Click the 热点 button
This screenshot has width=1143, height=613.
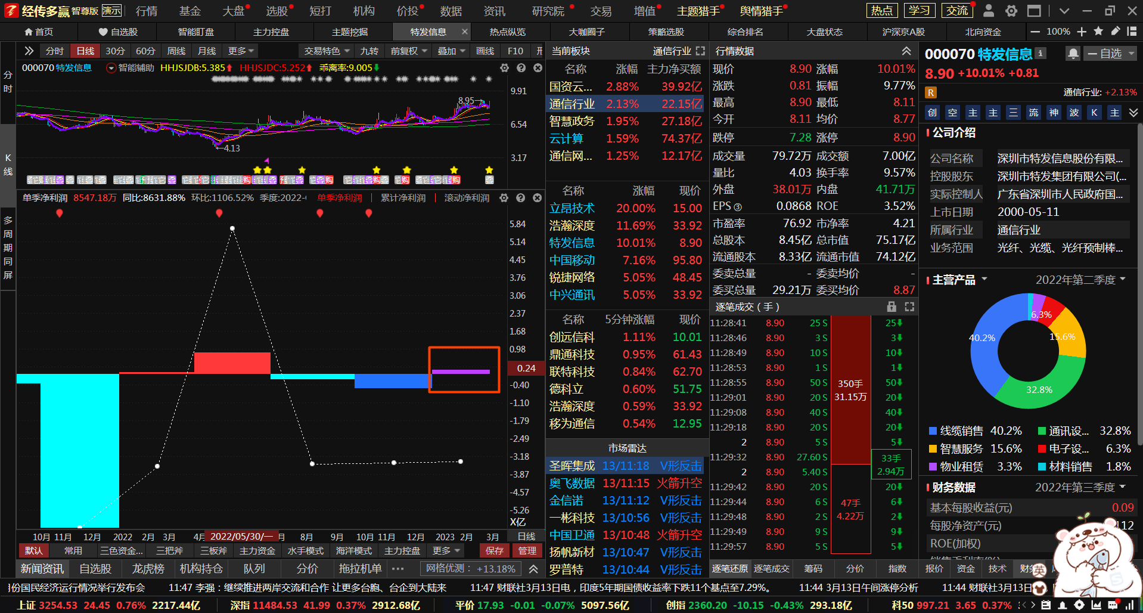click(x=882, y=11)
